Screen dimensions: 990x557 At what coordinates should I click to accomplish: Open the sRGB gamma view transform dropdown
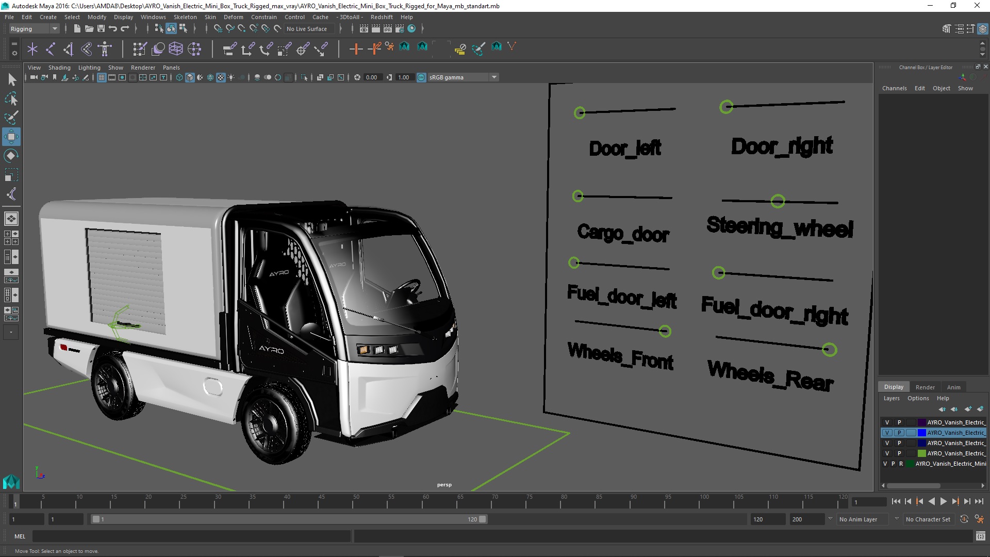click(463, 77)
